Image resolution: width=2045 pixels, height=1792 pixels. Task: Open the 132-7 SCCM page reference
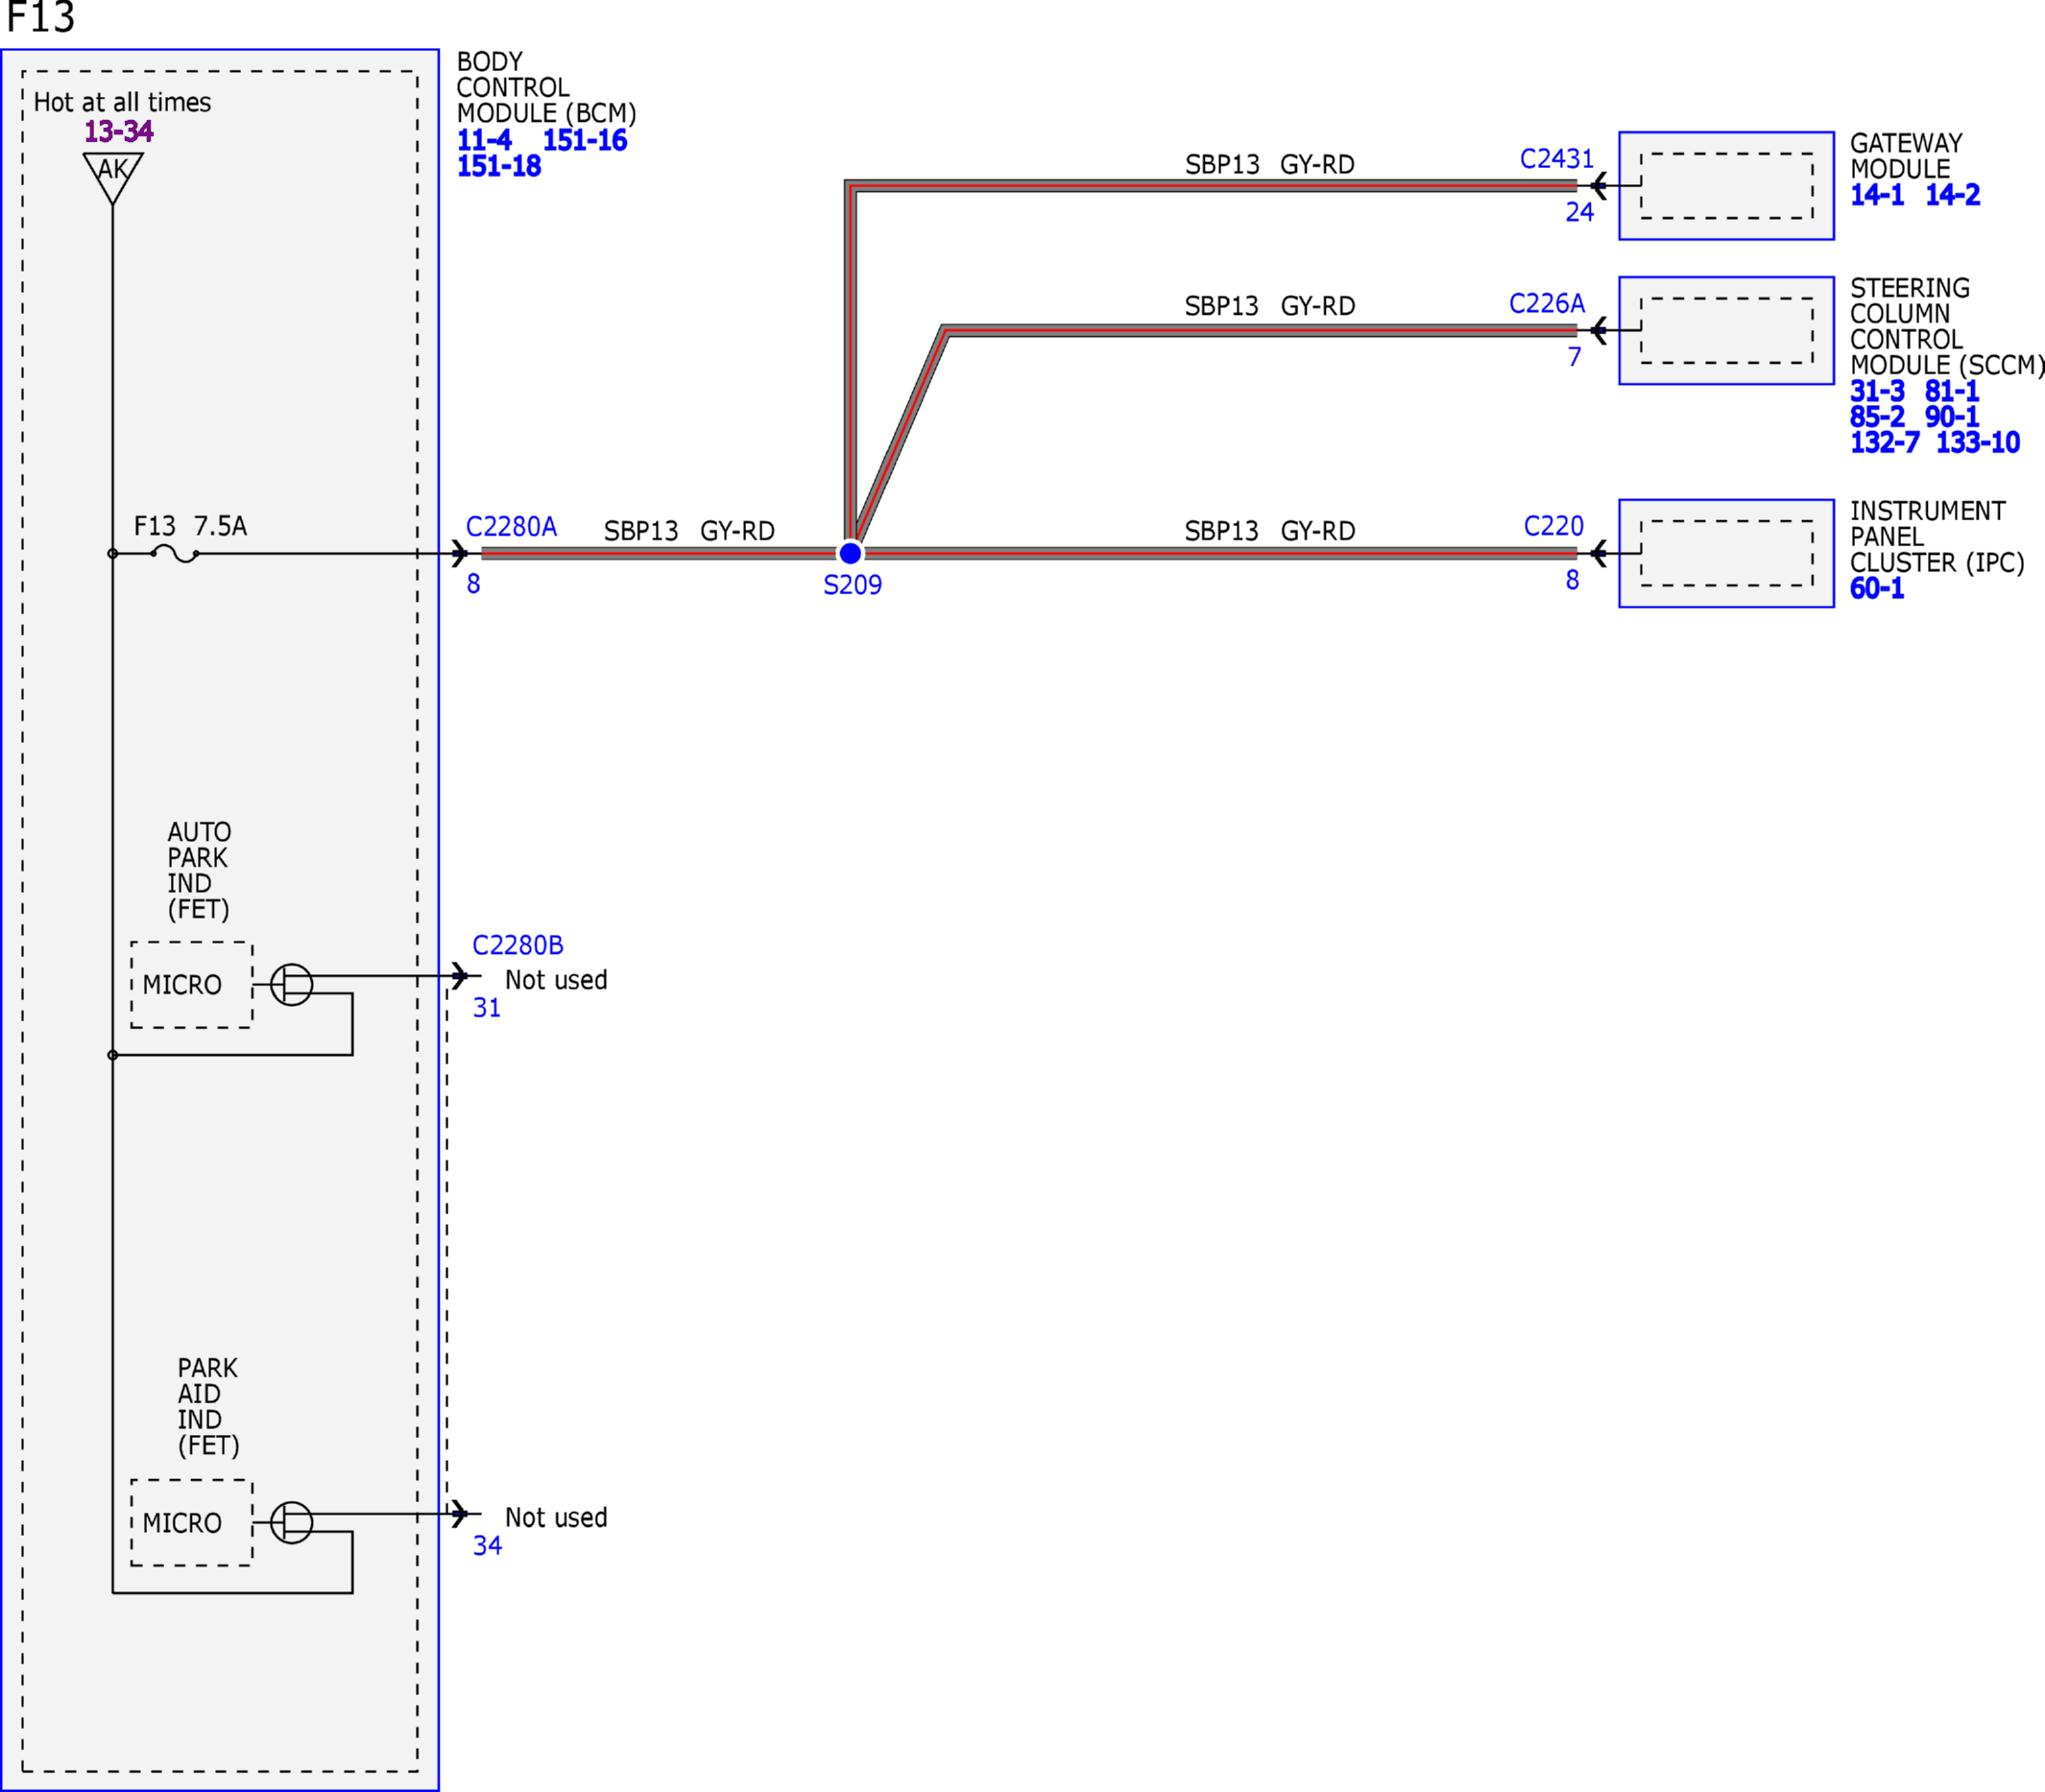tap(1885, 442)
